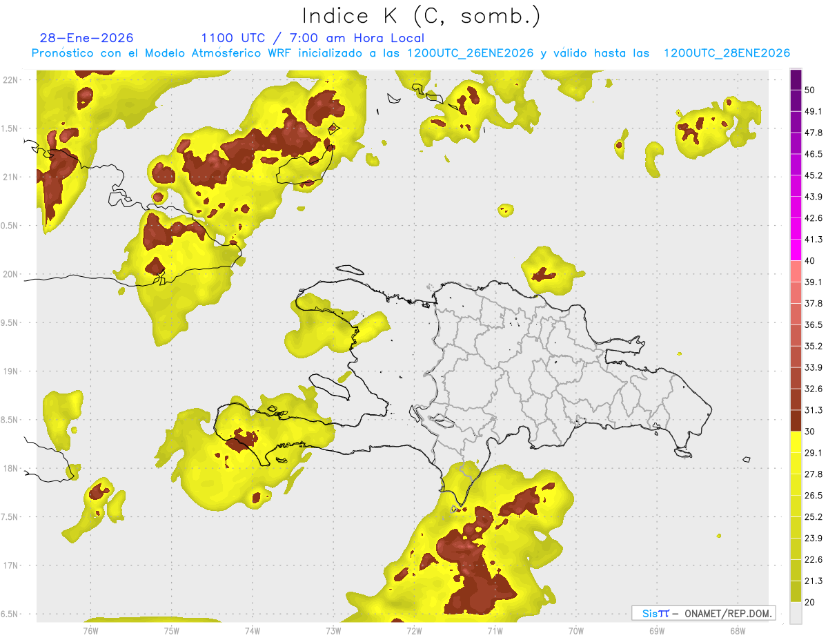
Task: Click legend value "43.9"
Action: tap(814, 197)
